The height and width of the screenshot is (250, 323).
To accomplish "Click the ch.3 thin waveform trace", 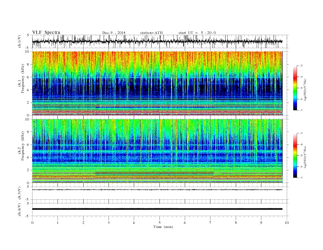I will pyautogui.click(x=157, y=190).
